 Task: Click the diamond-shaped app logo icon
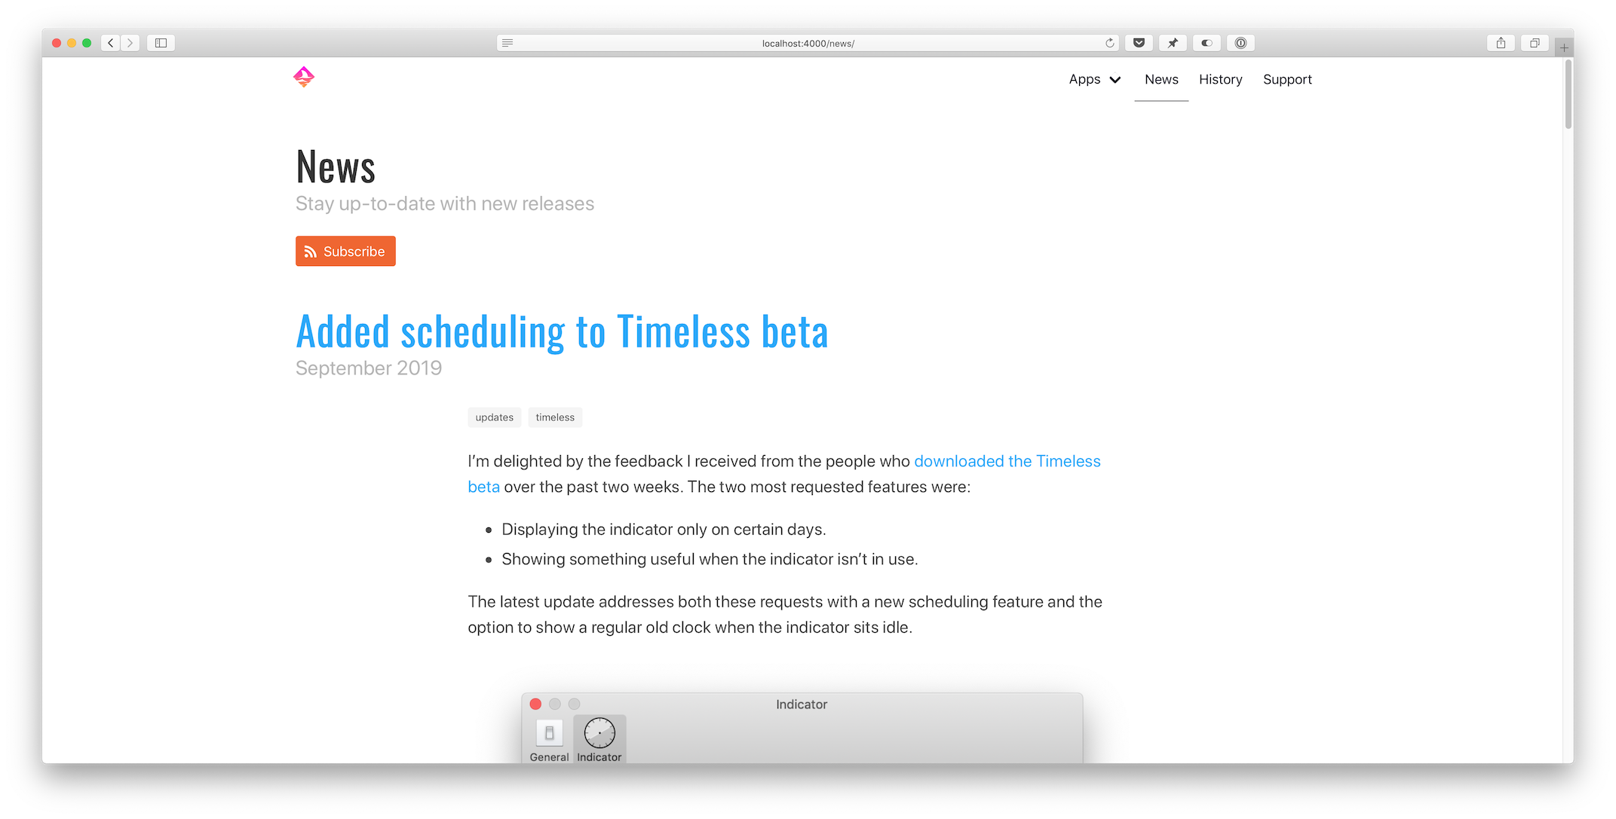tap(304, 78)
